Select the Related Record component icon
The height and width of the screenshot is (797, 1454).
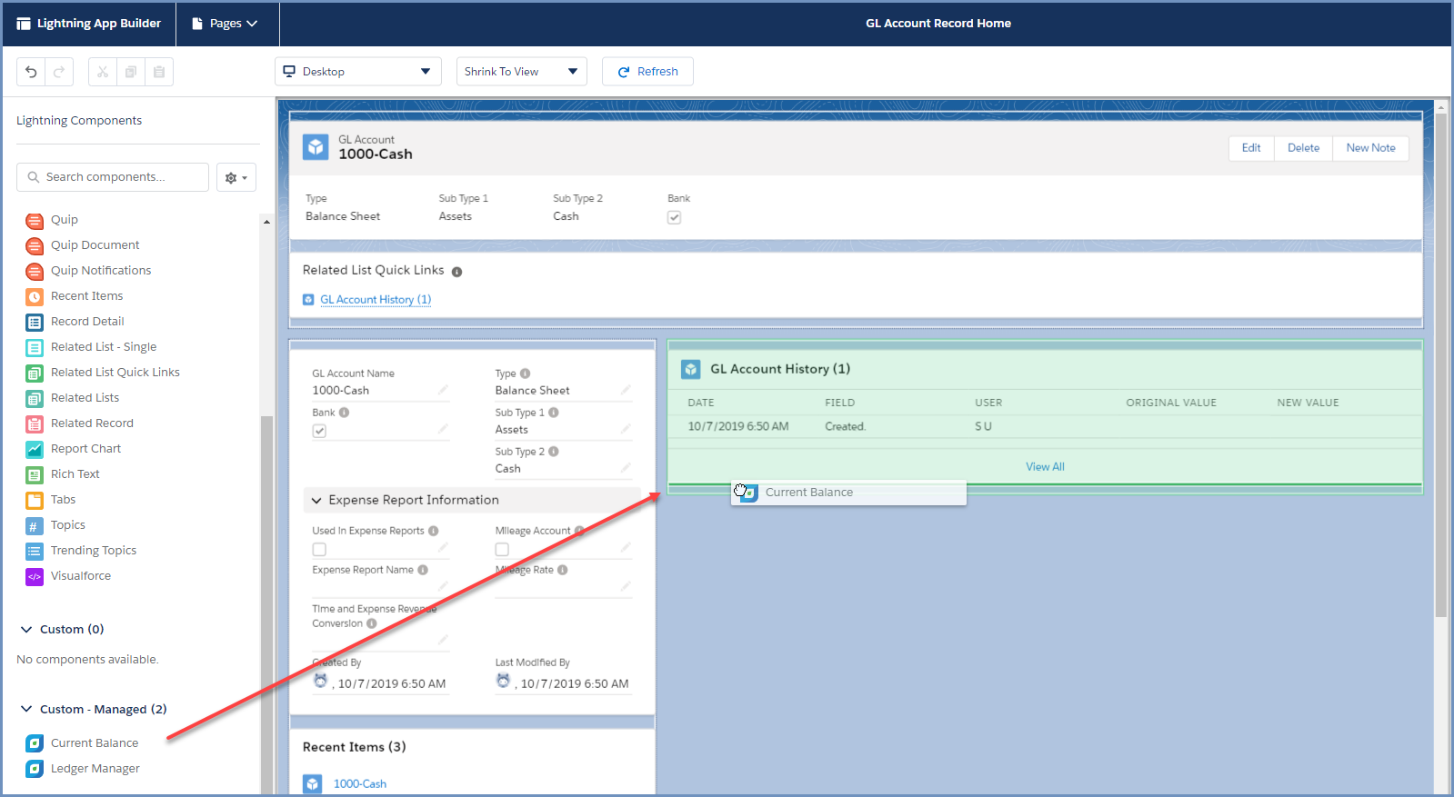(35, 423)
